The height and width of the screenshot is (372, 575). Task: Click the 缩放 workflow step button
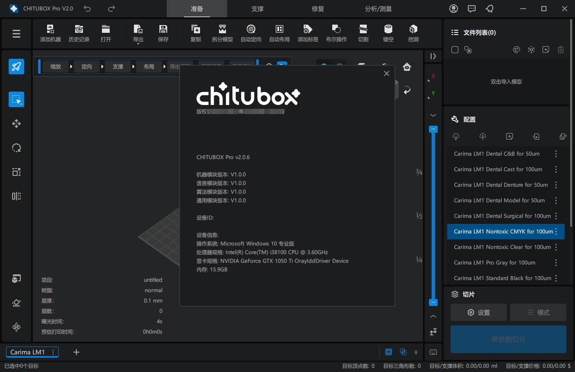(56, 67)
